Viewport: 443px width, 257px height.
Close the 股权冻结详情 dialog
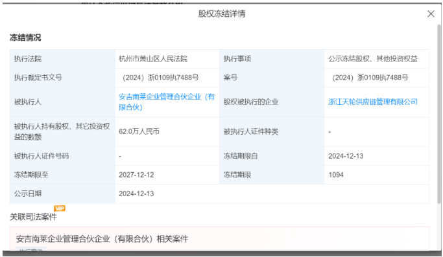coord(431,14)
